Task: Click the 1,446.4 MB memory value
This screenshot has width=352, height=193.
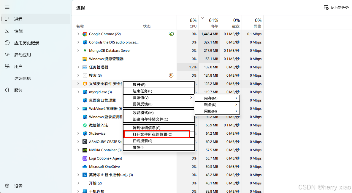Action: click(210, 34)
